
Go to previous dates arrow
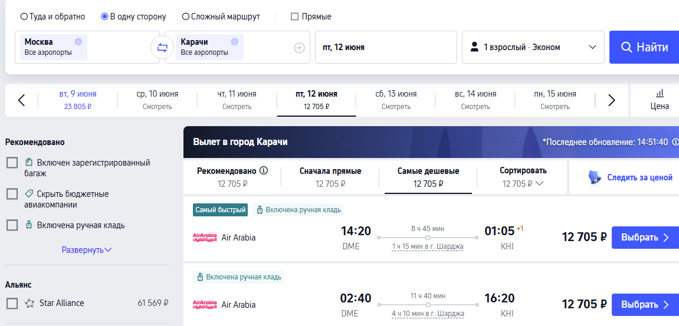[x=21, y=100]
